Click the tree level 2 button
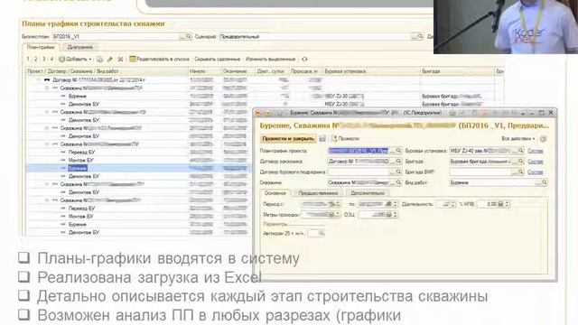 (36, 59)
